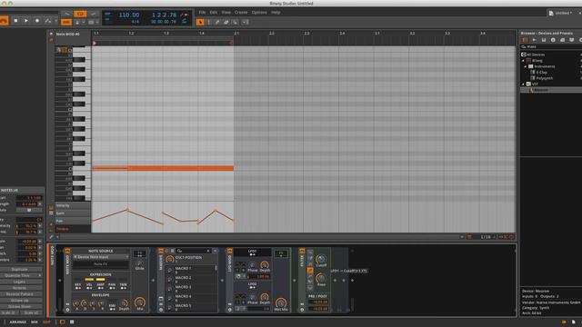Toggle the LFO Mod device power button
This screenshot has height=327, width=582.
tap(230, 251)
